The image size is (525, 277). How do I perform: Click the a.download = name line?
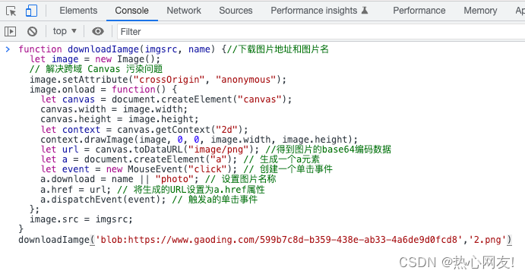pos(158,179)
